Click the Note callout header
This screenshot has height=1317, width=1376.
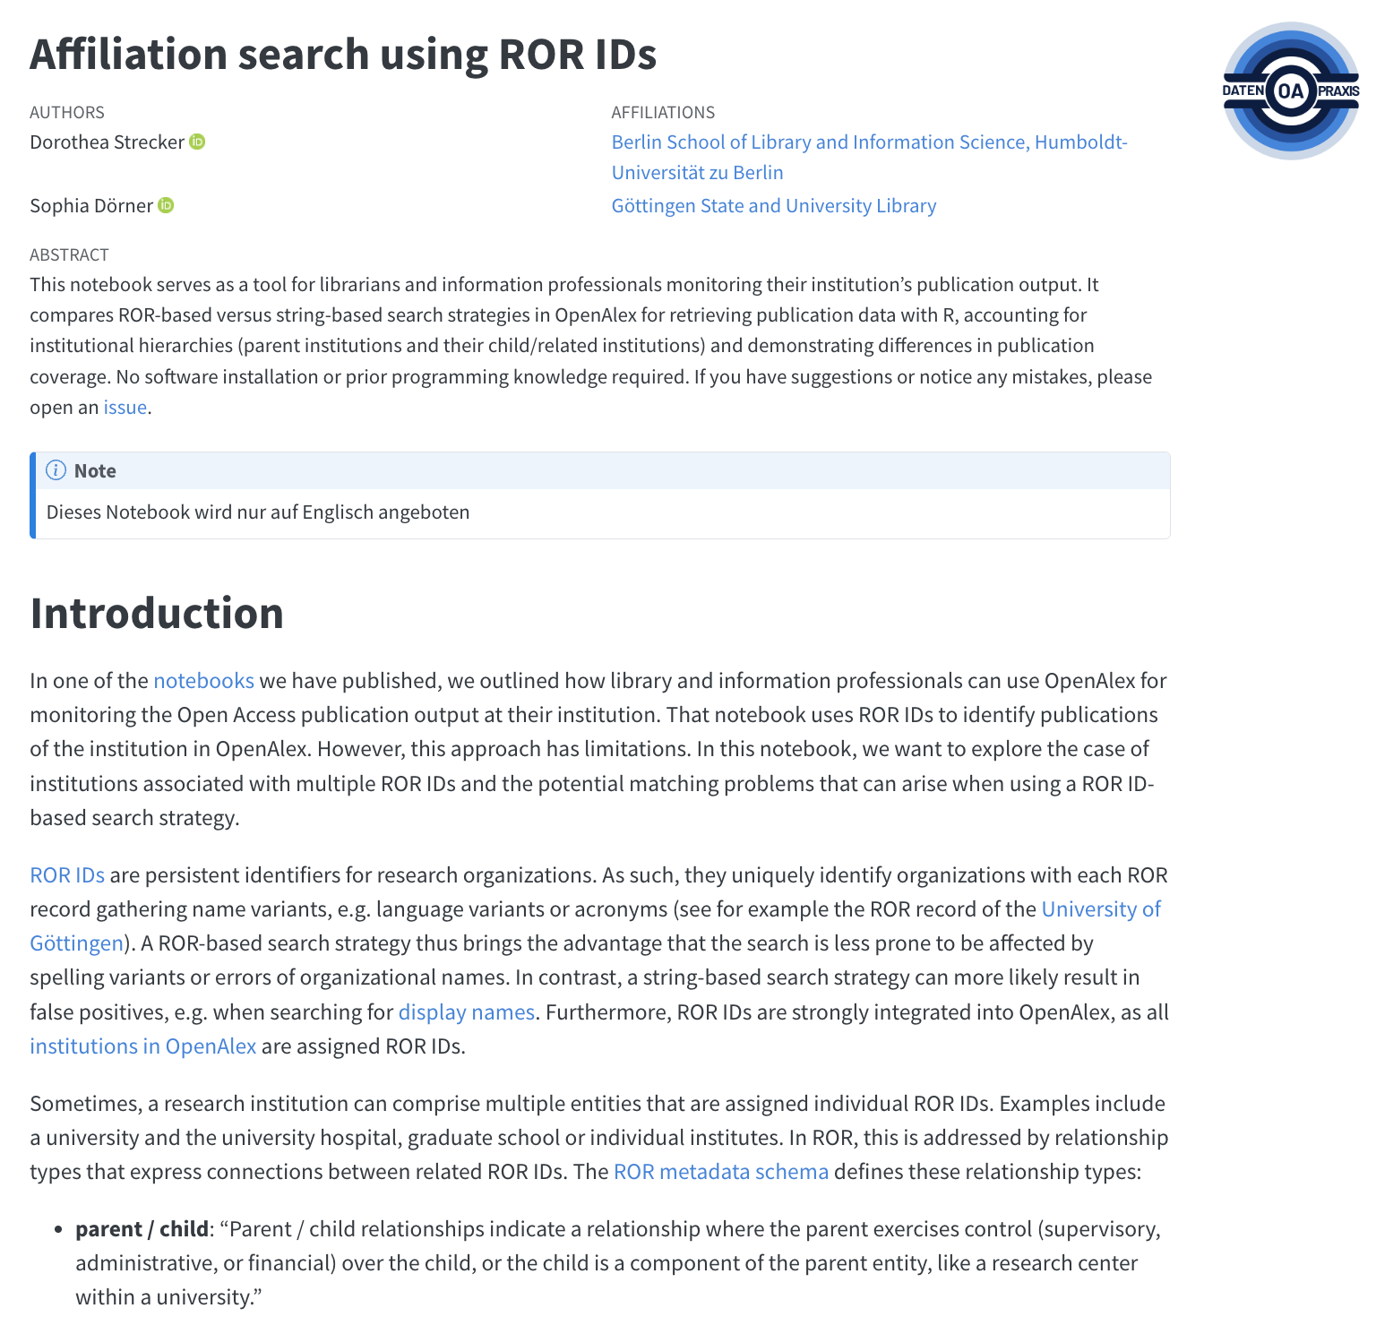602,471
